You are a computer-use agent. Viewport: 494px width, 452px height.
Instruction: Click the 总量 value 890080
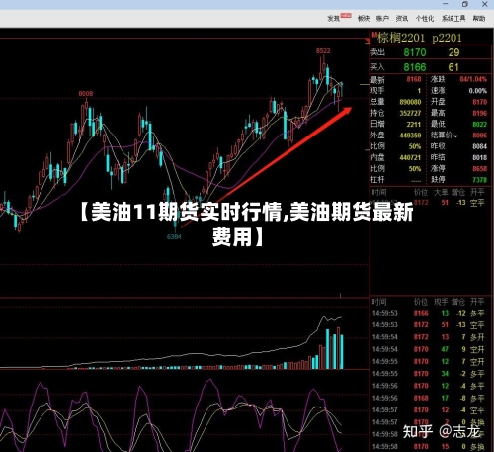tap(410, 102)
